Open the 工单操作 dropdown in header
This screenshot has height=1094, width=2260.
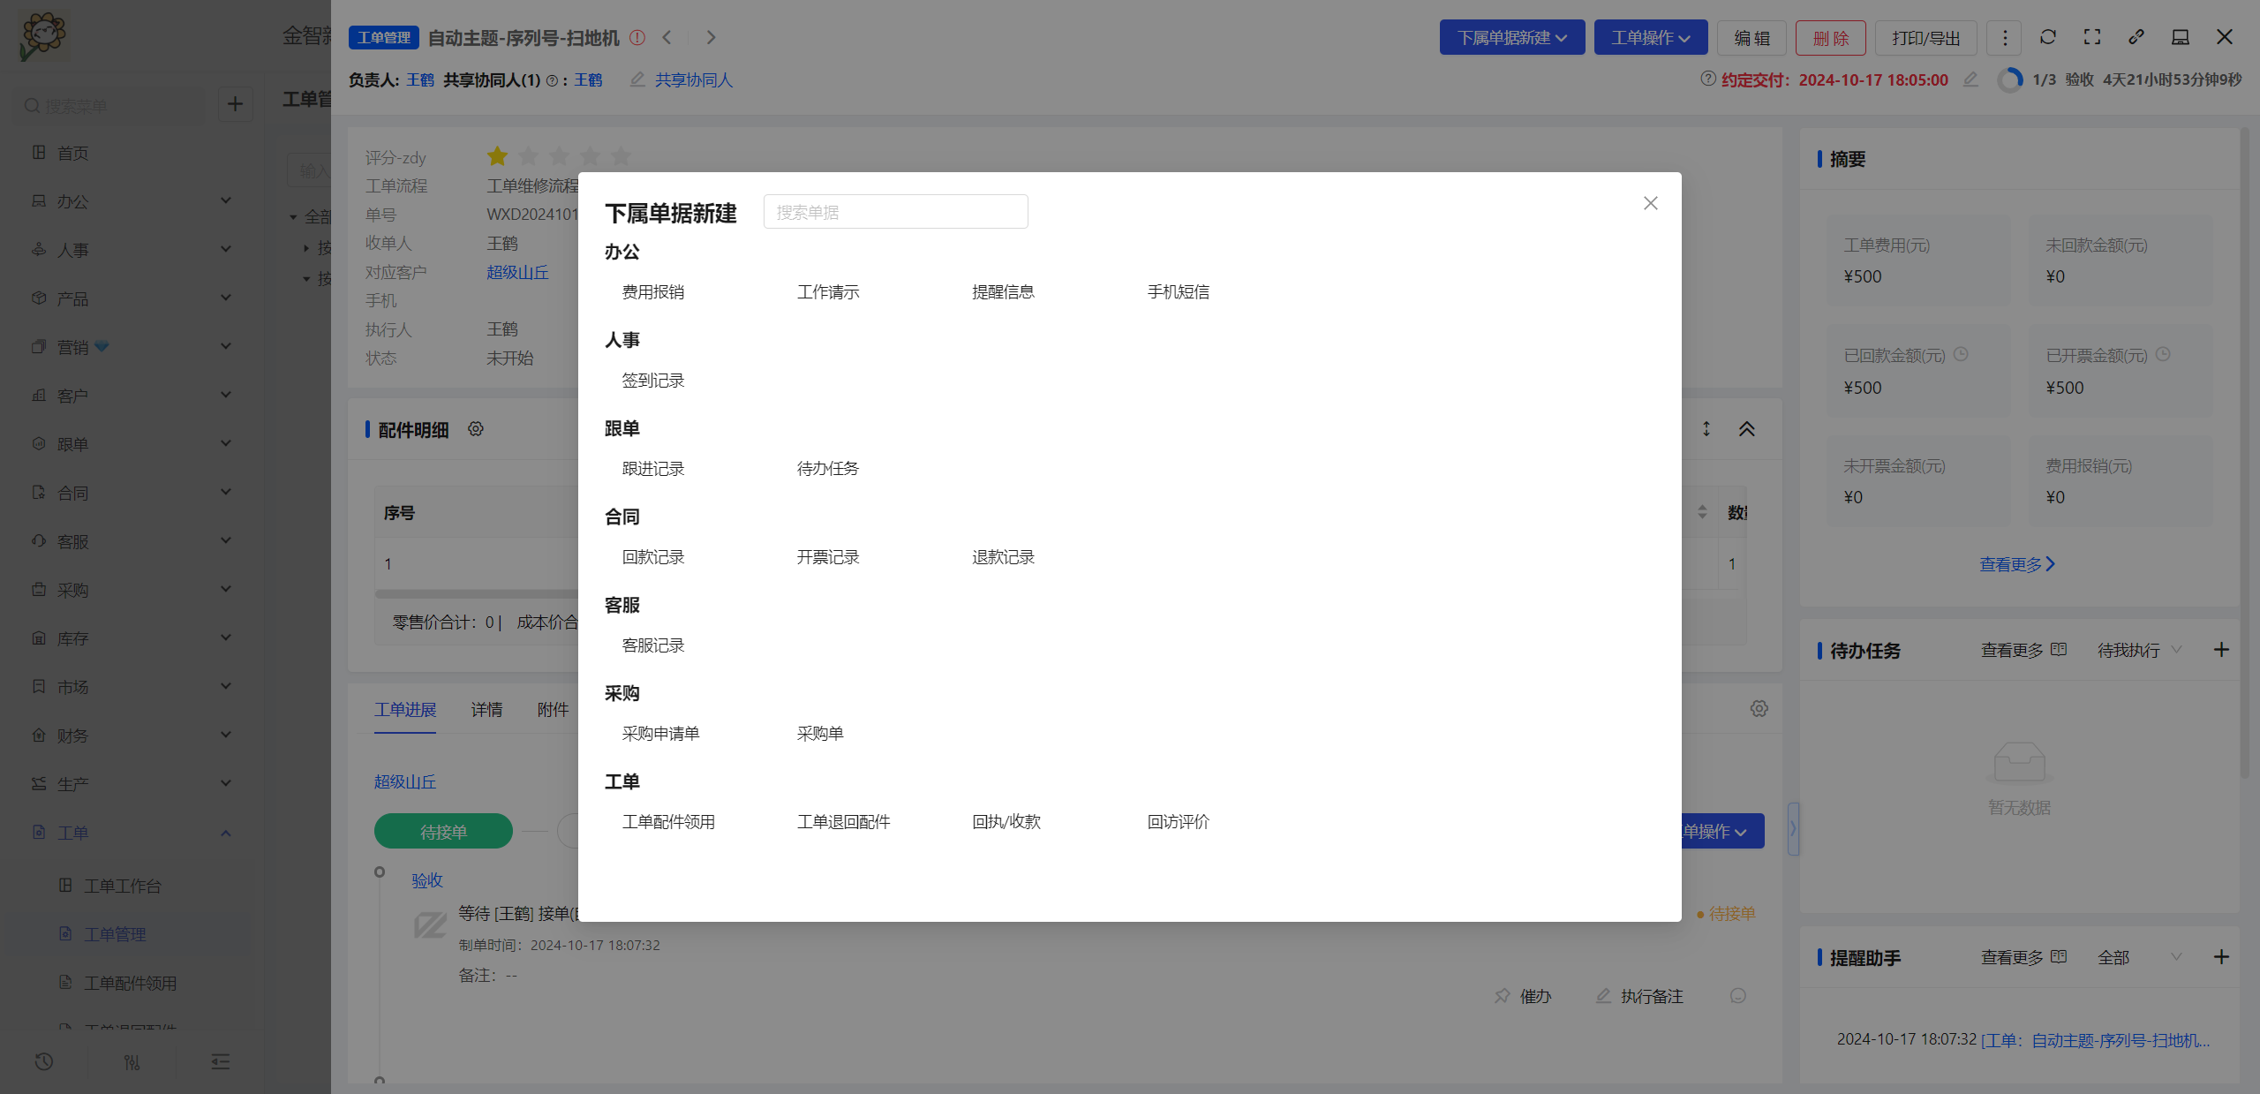point(1650,37)
